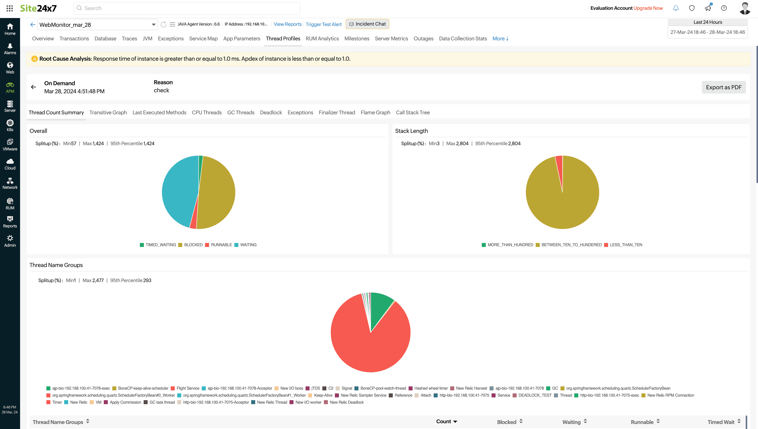
Task: Click the Flight Service legend color swatch
Action: [173, 388]
